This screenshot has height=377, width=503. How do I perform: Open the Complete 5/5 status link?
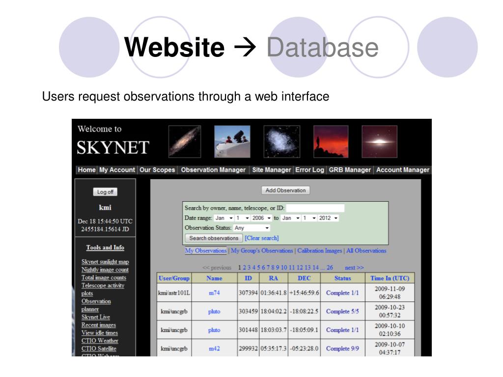coord(342,312)
